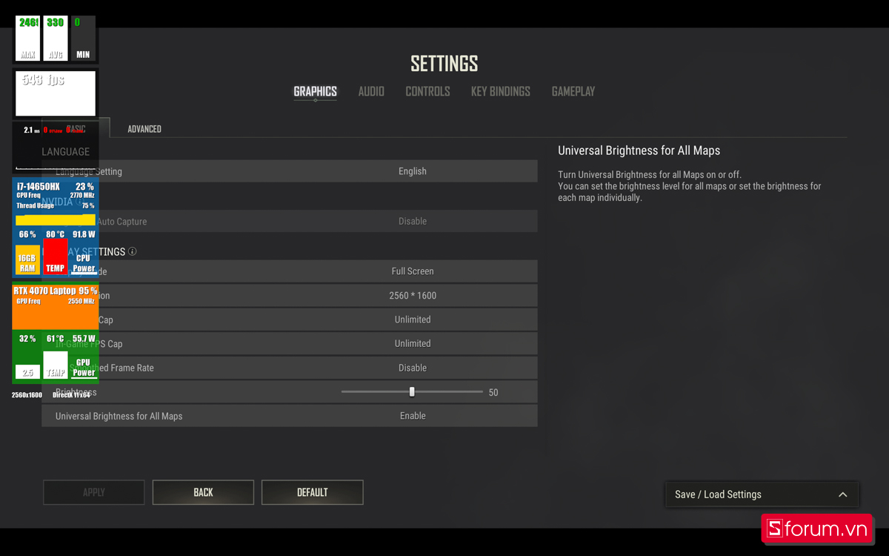This screenshot has width=889, height=556.
Task: Open the Unlimited dropdown directly below Resolution
Action: pyautogui.click(x=413, y=320)
